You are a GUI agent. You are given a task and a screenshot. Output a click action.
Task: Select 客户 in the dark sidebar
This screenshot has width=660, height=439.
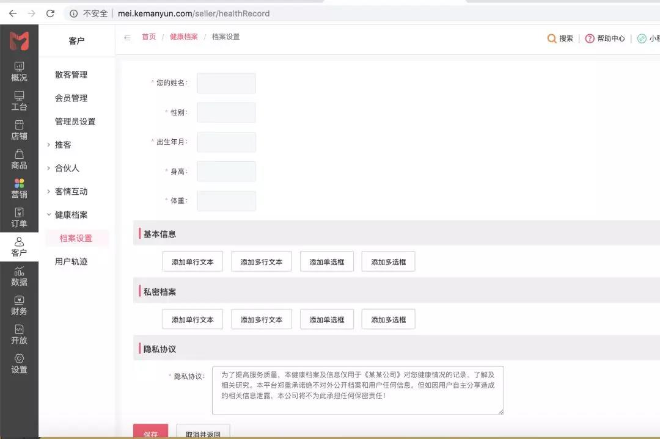(x=19, y=247)
